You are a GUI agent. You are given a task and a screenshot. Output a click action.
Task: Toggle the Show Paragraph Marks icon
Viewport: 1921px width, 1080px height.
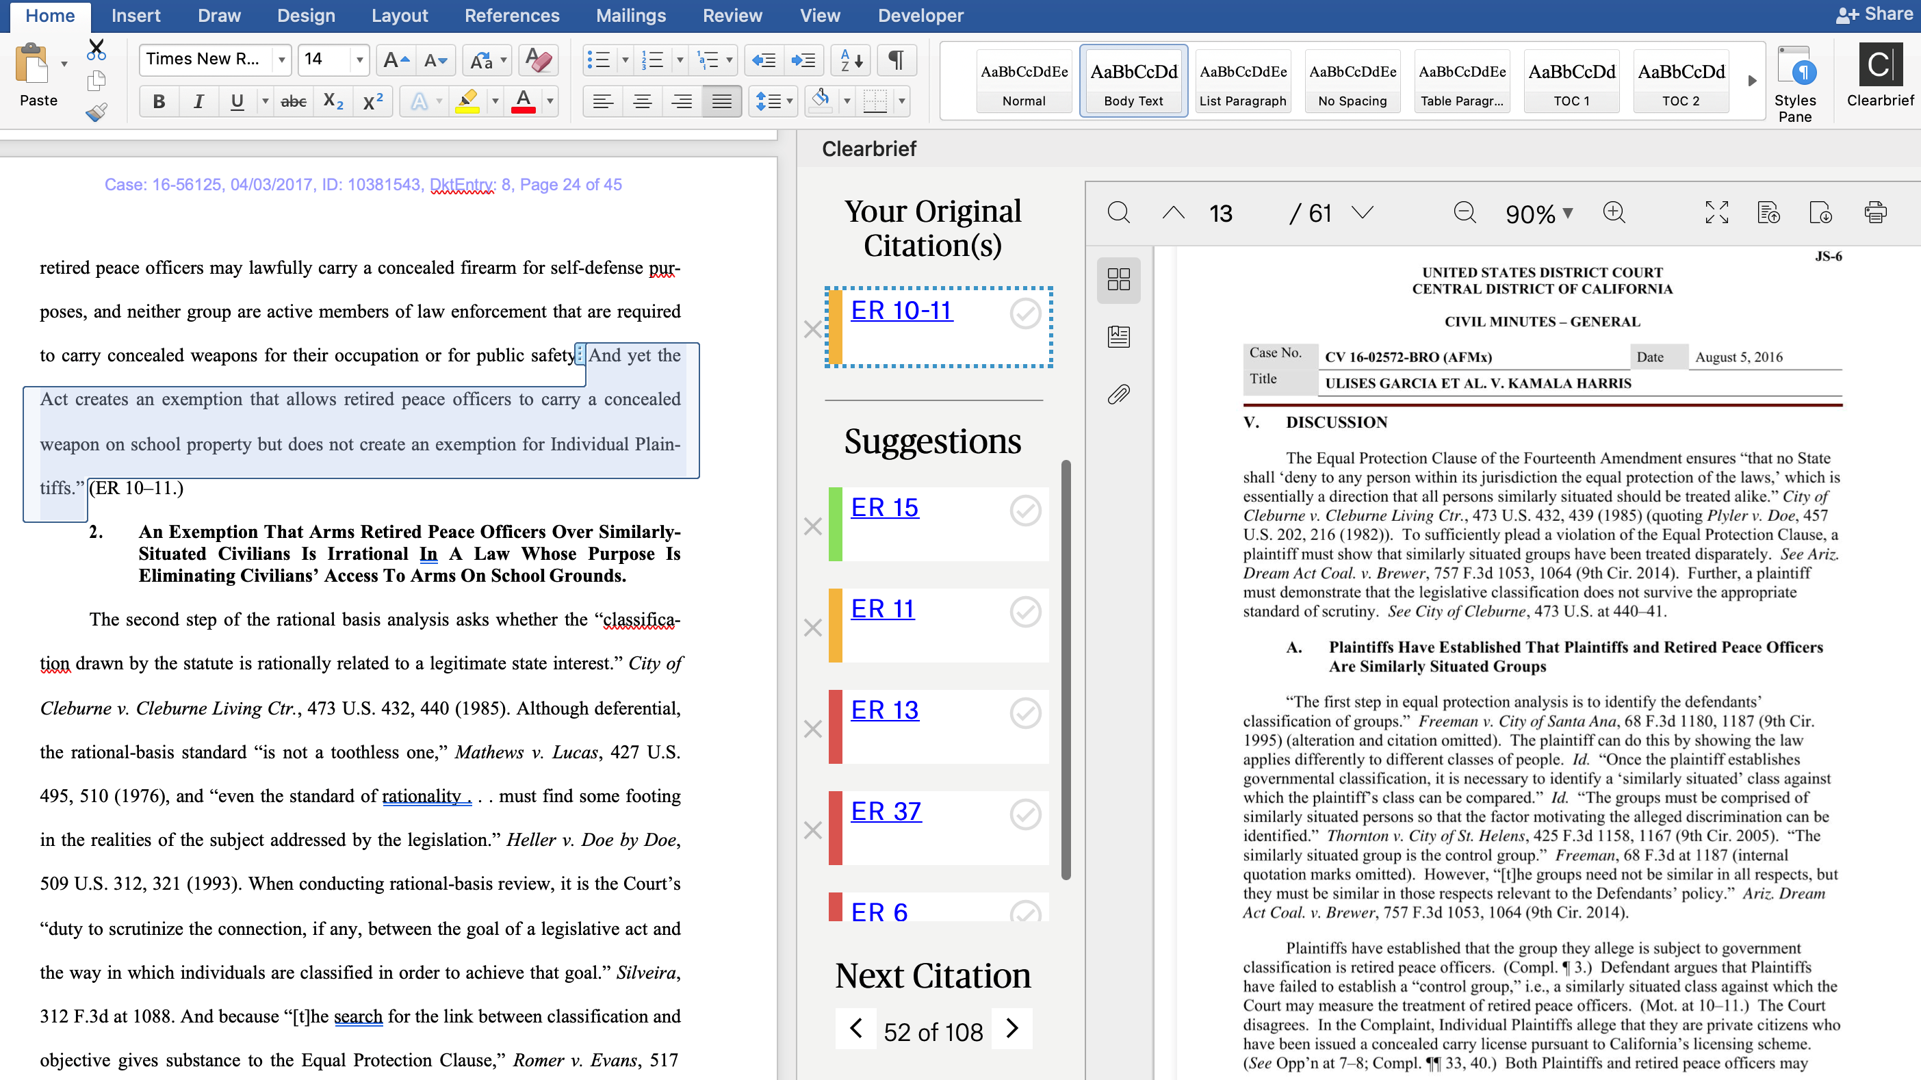pos(897,60)
